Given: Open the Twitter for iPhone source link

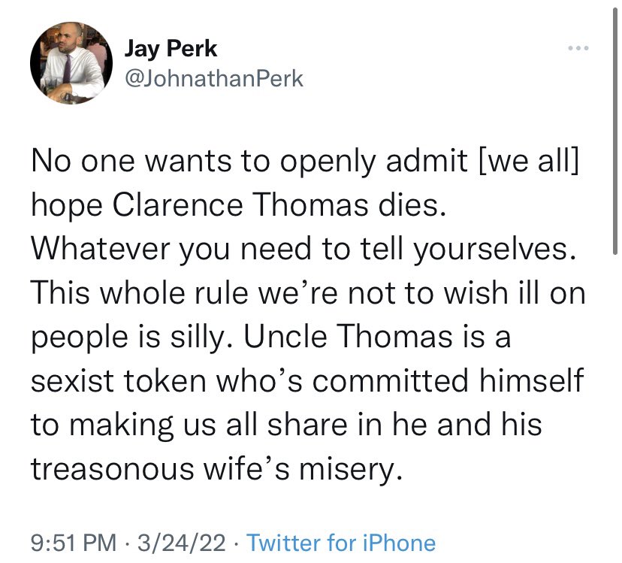Looking at the screenshot, I should pos(341,543).
